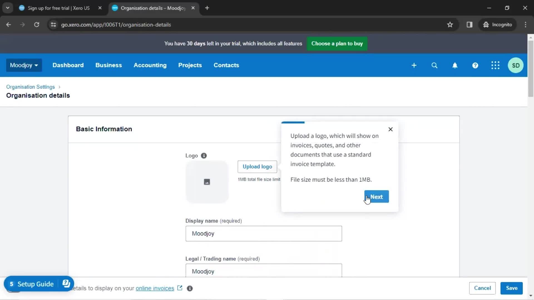Switch to the Organisation details tab
The width and height of the screenshot is (534, 300).
(153, 8)
